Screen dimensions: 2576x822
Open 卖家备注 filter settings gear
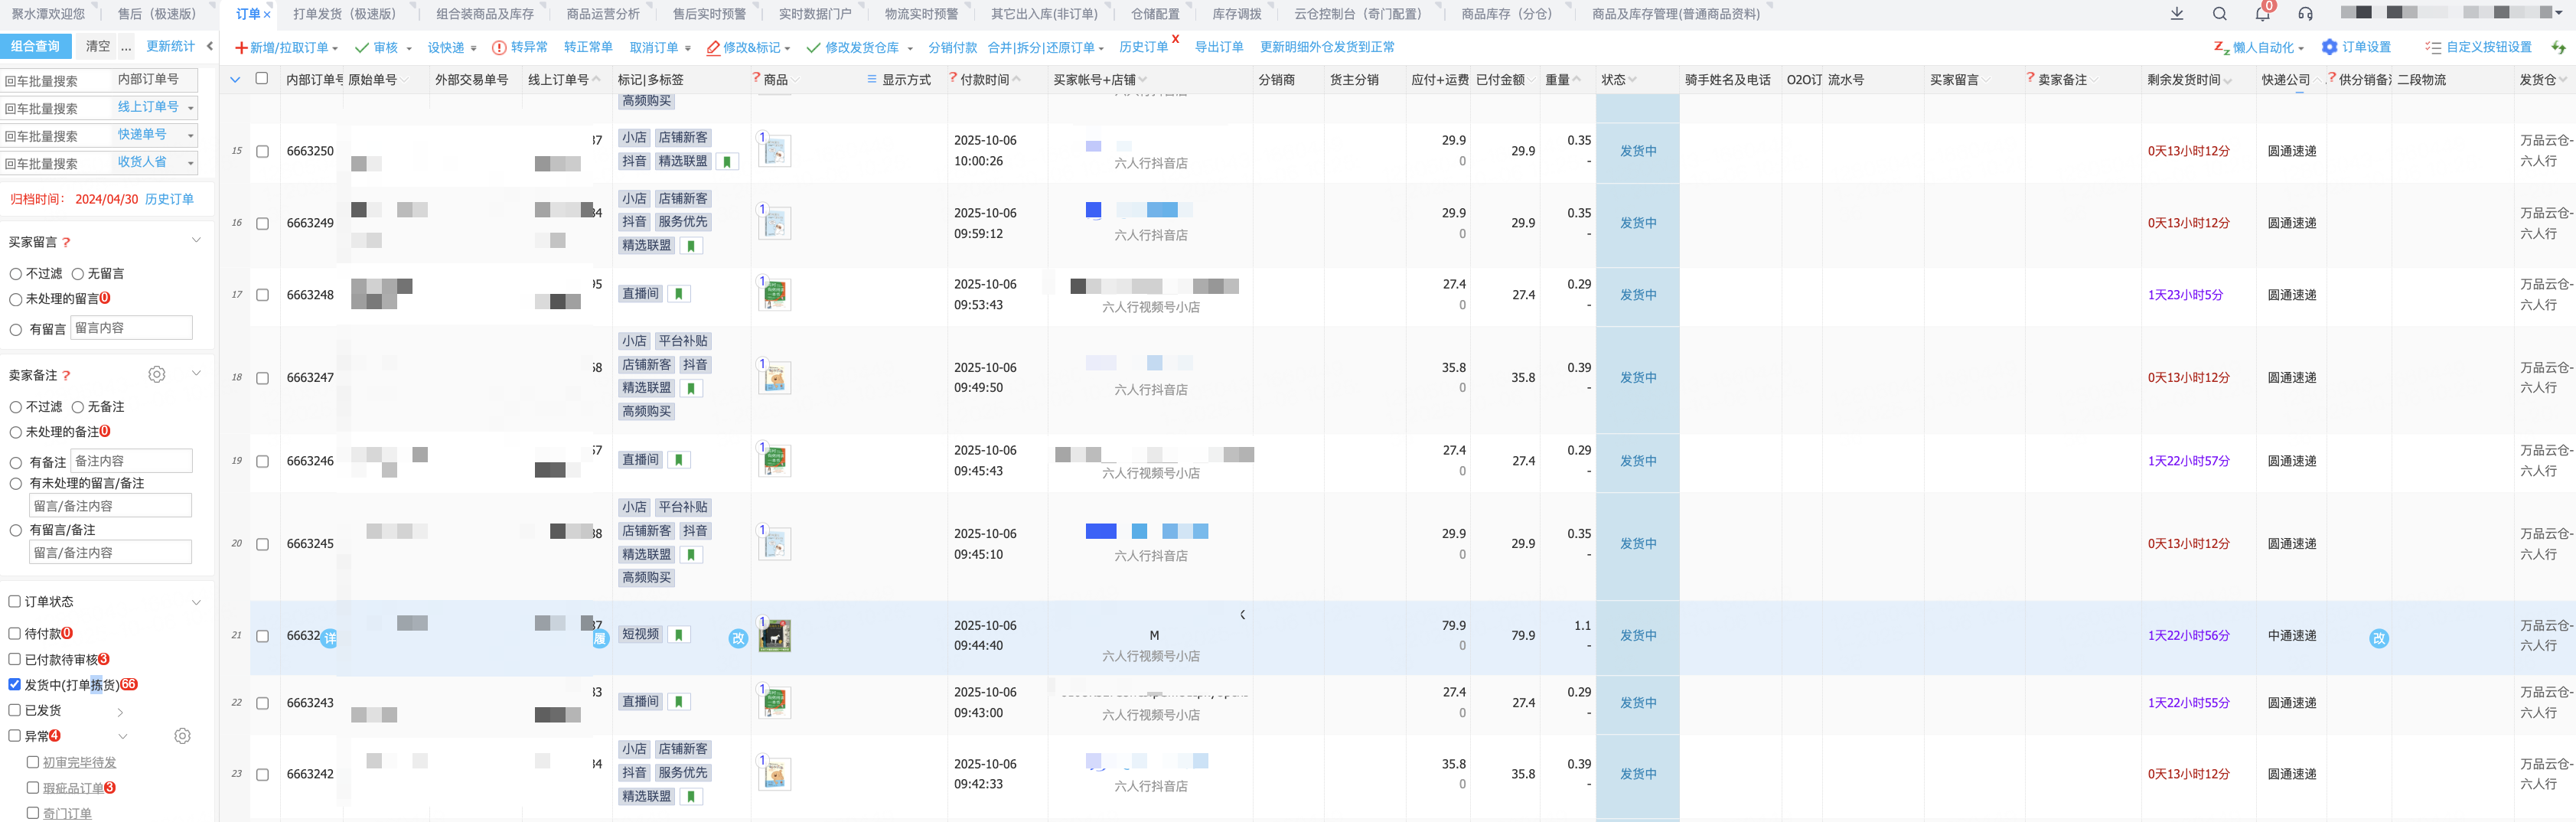point(157,374)
